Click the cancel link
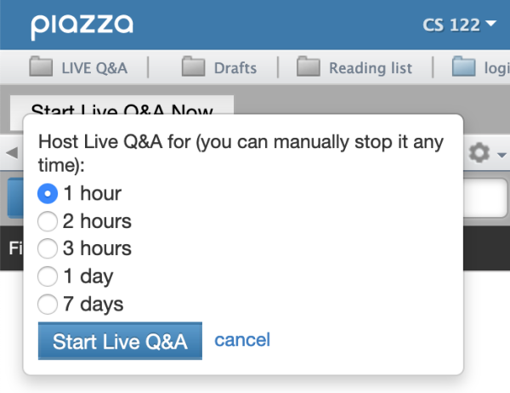 242,340
